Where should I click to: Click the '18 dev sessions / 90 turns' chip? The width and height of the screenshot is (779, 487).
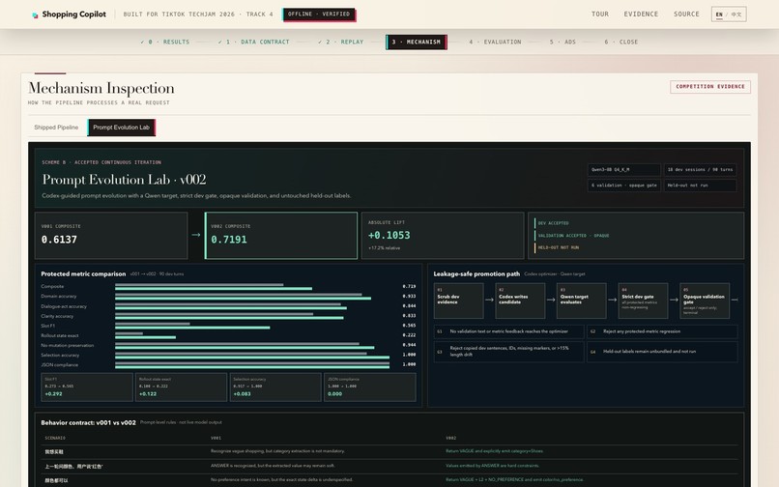tap(700, 169)
